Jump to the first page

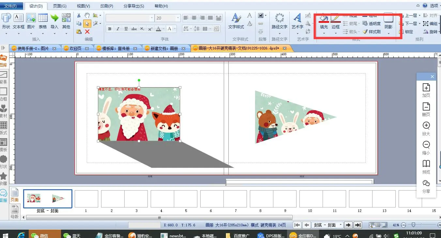[x=297, y=225]
